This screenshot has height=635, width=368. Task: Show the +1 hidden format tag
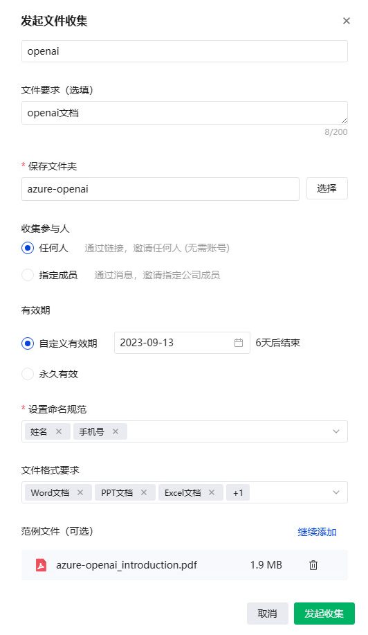click(x=238, y=492)
